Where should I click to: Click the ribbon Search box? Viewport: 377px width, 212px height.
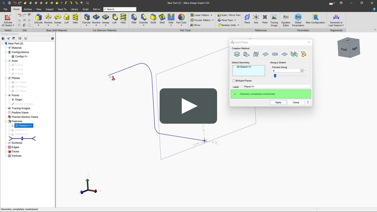pyautogui.click(x=120, y=9)
